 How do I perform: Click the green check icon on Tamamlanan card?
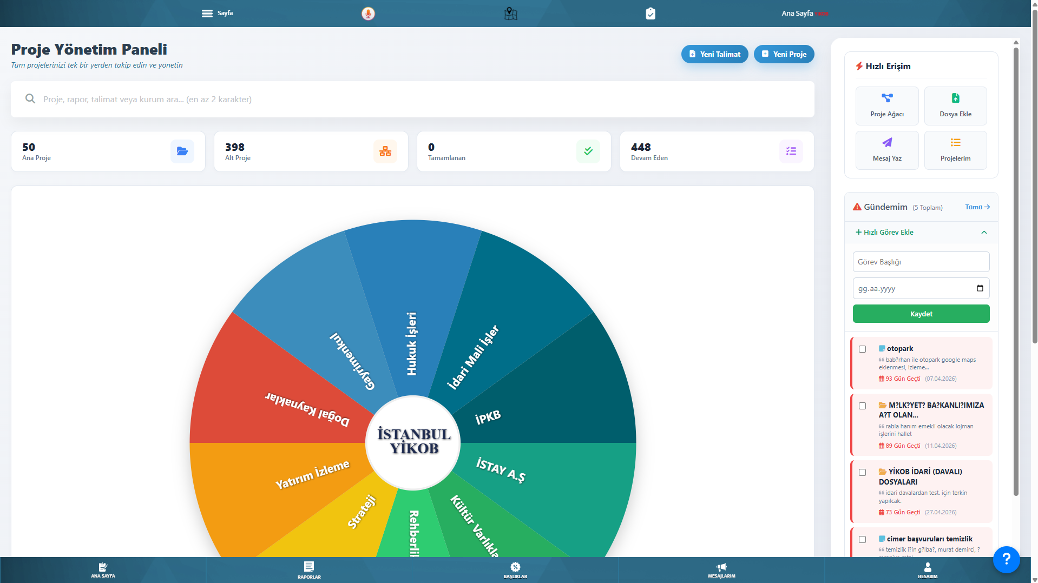tap(588, 151)
